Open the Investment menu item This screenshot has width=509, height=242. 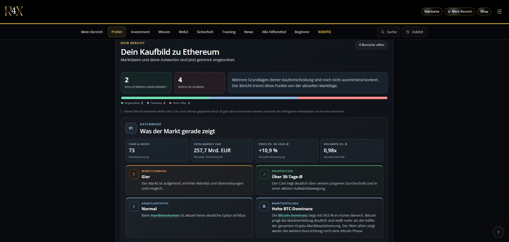pyautogui.click(x=140, y=32)
